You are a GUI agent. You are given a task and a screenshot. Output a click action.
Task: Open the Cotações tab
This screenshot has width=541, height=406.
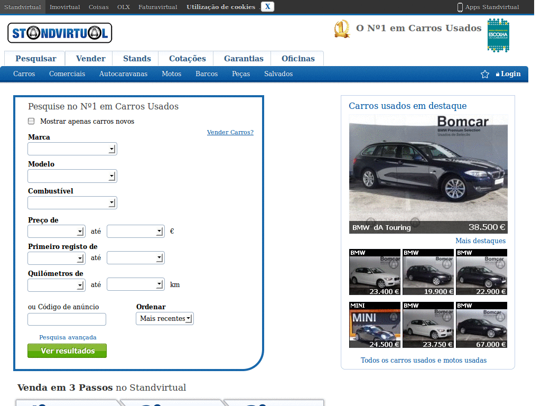pos(188,59)
